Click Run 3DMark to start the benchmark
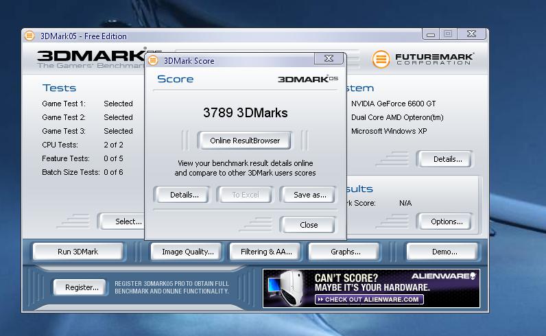The width and height of the screenshot is (546, 336). coord(78,252)
